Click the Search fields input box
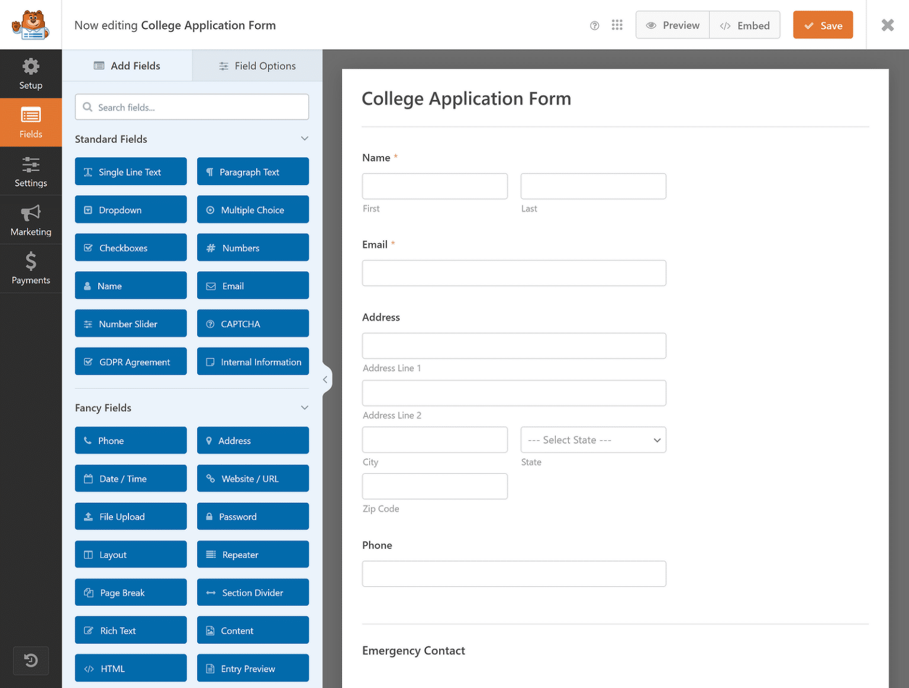The image size is (909, 688). coord(192,107)
